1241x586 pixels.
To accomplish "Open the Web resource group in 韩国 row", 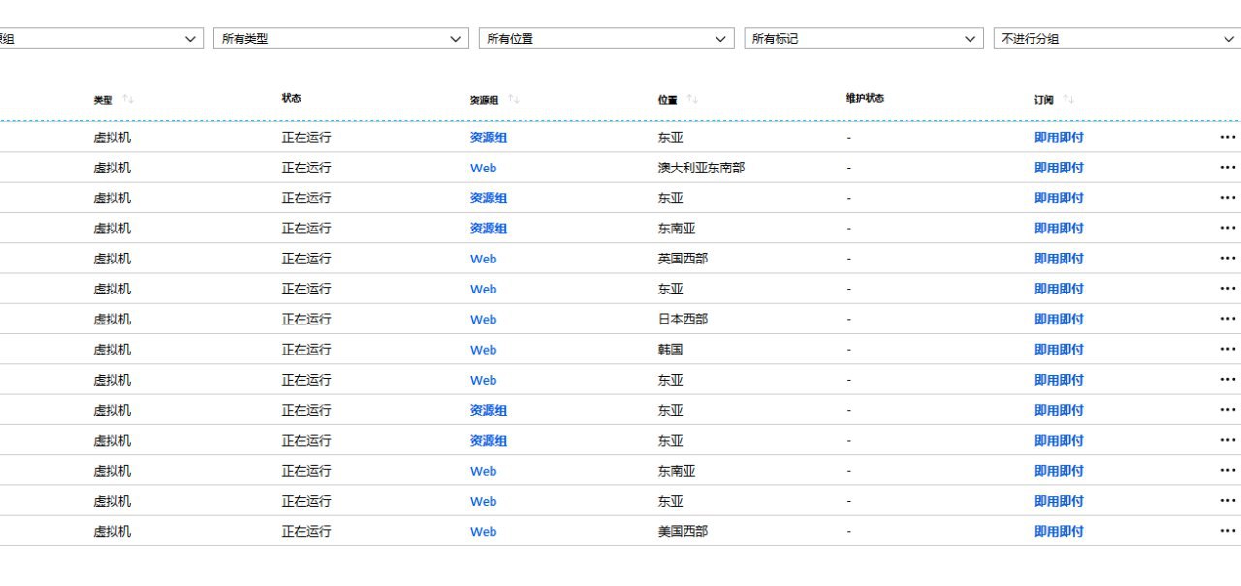I will click(483, 350).
